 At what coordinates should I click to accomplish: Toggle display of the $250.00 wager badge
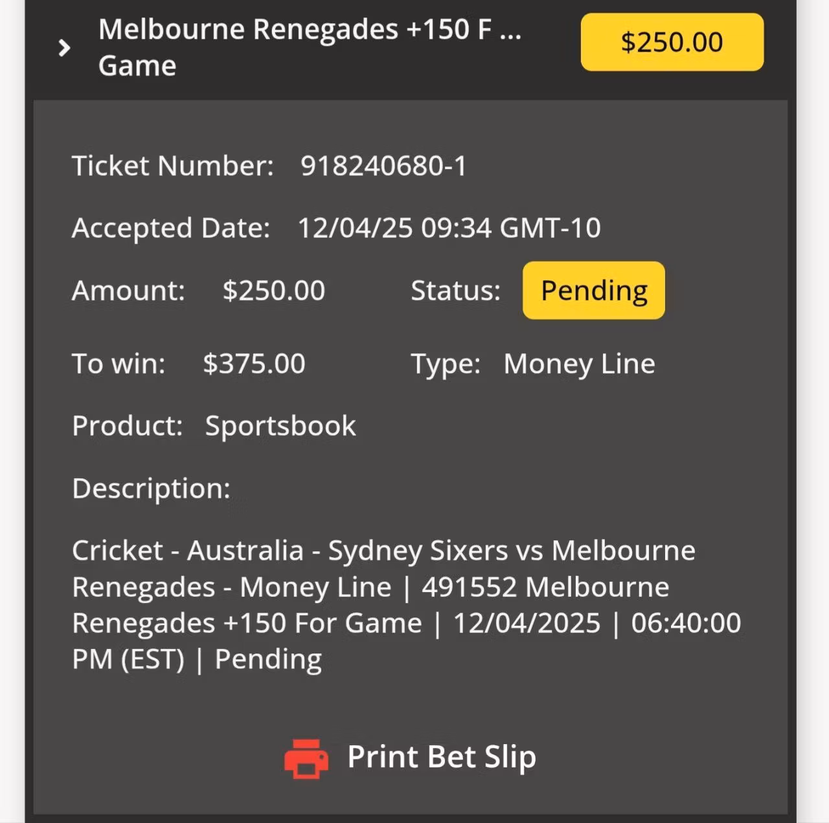672,42
